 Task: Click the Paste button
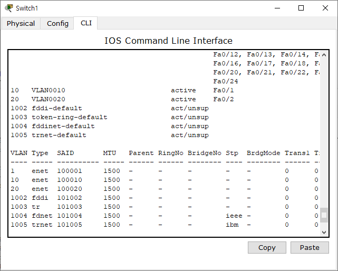point(310,247)
